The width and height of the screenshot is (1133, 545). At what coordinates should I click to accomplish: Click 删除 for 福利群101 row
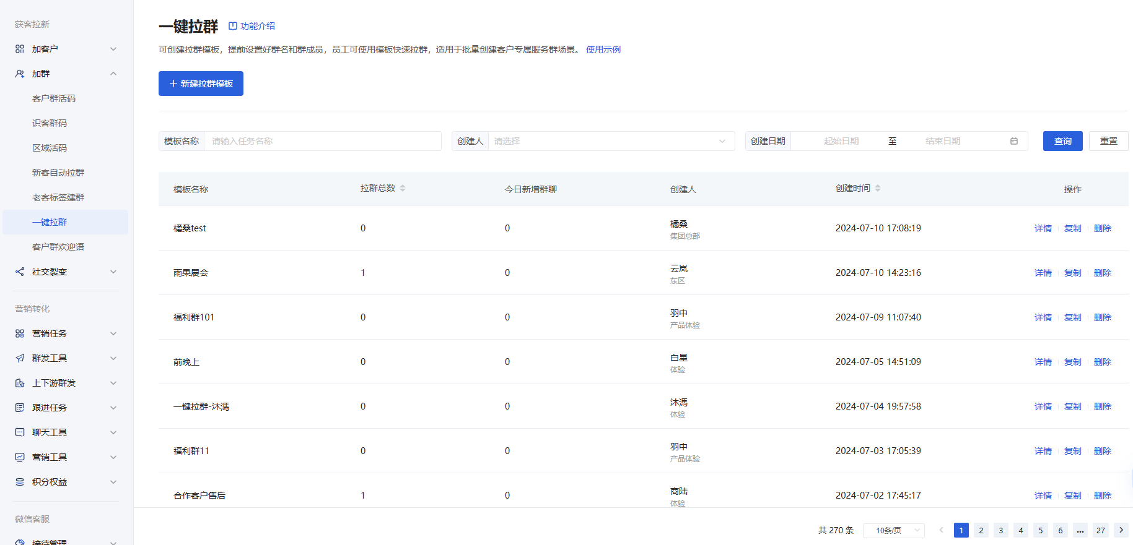click(x=1103, y=317)
